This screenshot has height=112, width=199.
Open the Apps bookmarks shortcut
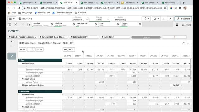click(12, 13)
